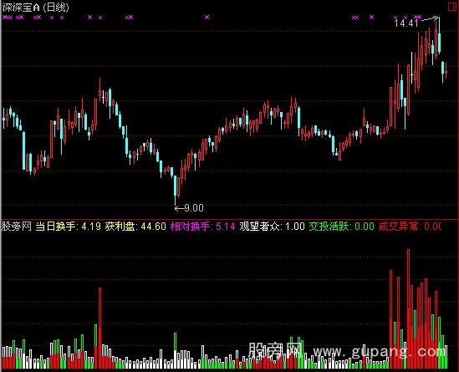Select the candlestick at the 9.00 low

pos(176,190)
